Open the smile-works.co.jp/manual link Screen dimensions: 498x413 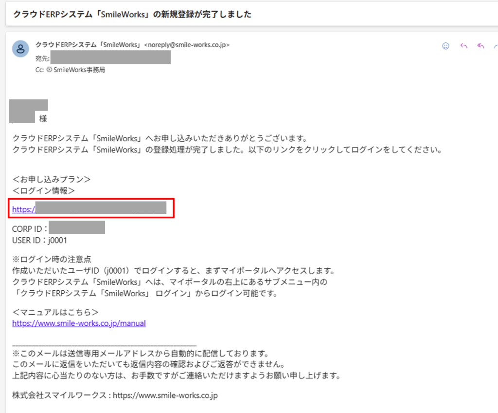[79, 323]
